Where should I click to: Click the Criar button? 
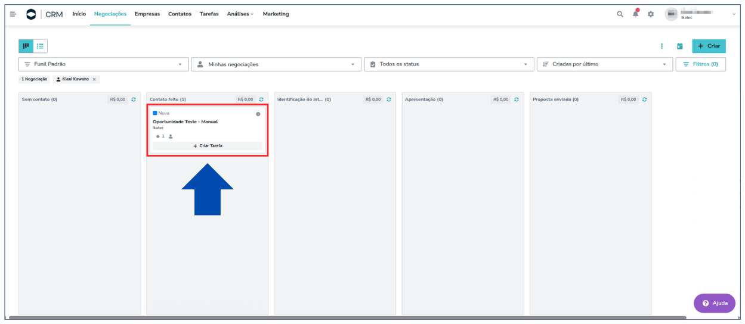709,46
